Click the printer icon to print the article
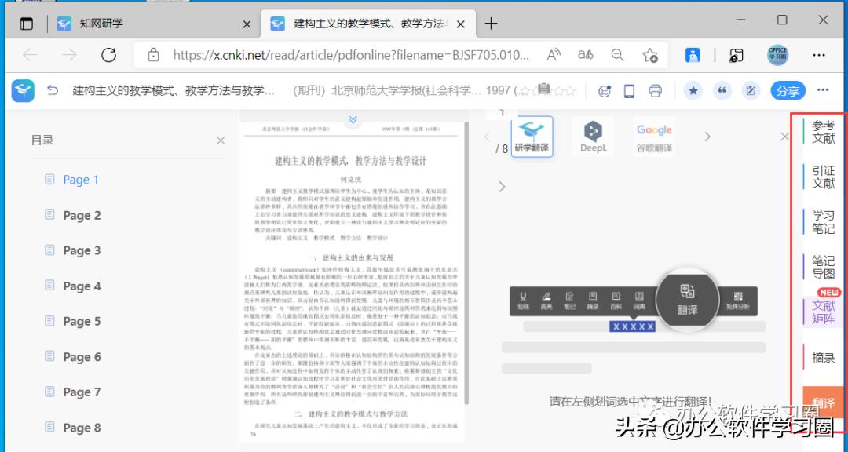 pyautogui.click(x=656, y=90)
